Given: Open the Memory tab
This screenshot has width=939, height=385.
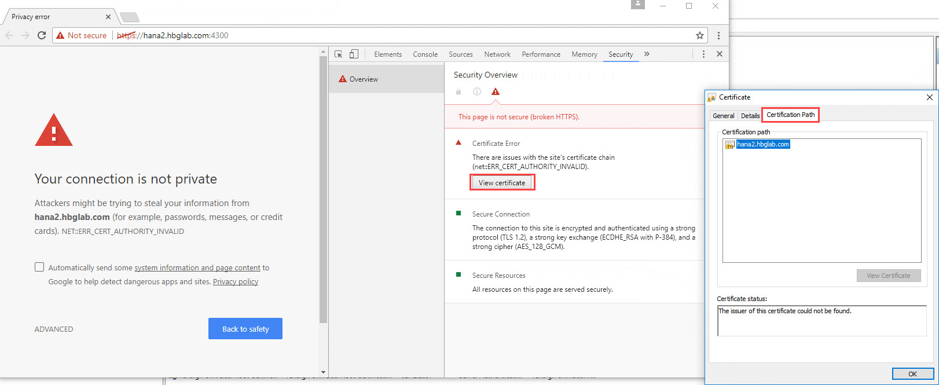Looking at the screenshot, I should coord(585,54).
